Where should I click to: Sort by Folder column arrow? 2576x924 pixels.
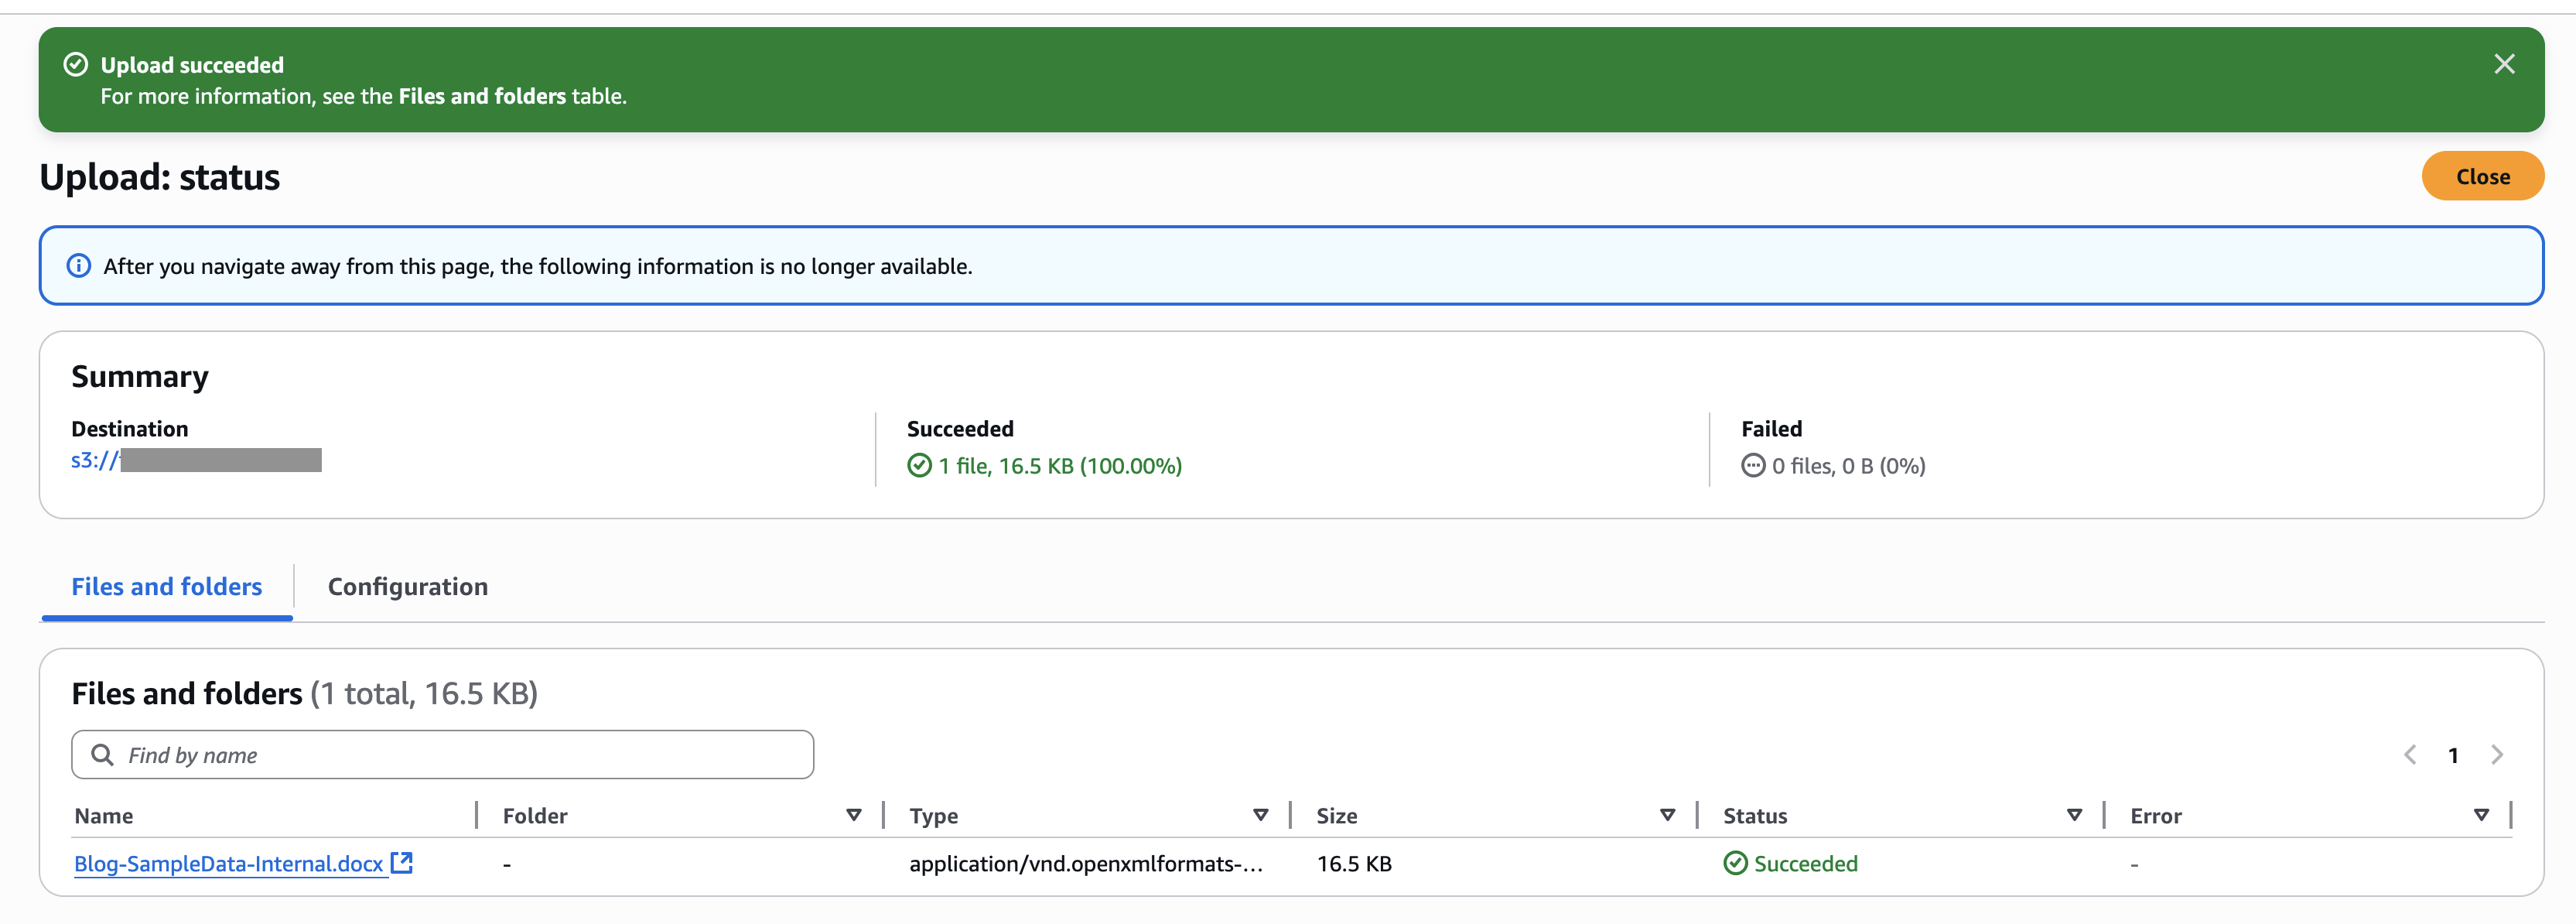pyautogui.click(x=853, y=815)
